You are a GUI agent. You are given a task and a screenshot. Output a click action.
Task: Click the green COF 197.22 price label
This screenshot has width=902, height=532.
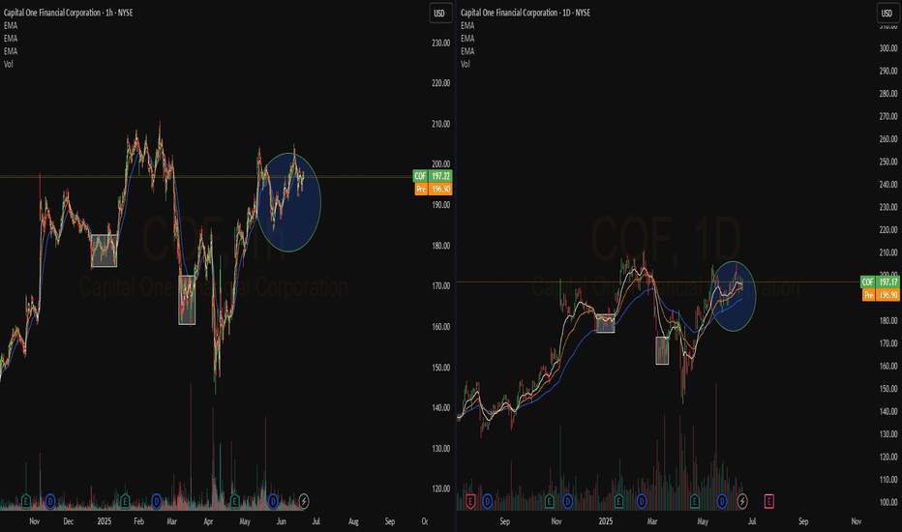tap(434, 176)
